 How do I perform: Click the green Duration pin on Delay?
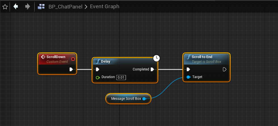(x=98, y=77)
